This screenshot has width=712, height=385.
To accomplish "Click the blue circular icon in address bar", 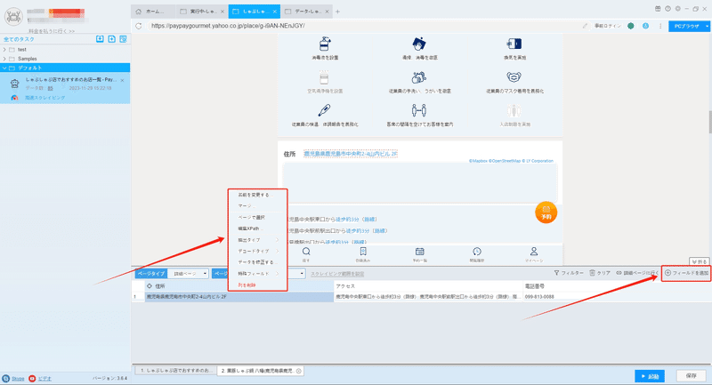I will (645, 26).
